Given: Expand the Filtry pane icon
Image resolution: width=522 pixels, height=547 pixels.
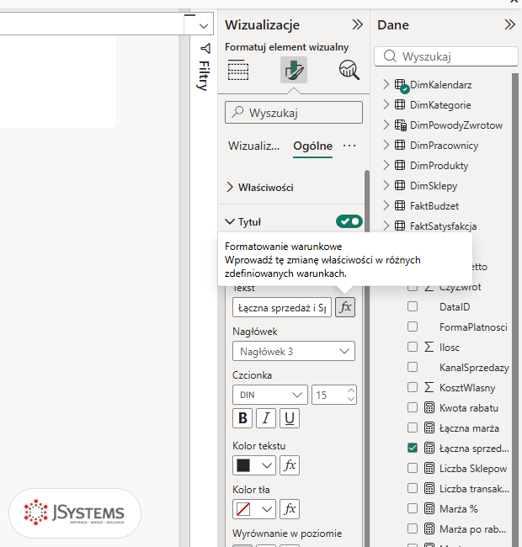Looking at the screenshot, I should [205, 49].
